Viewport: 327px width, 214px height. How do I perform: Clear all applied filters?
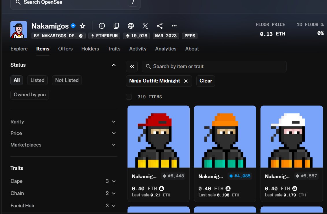click(206, 81)
